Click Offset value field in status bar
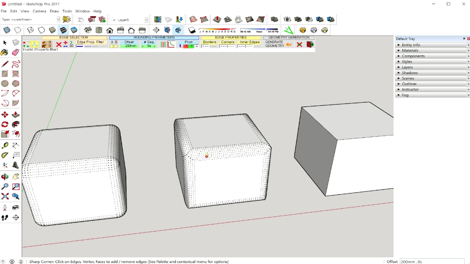 tap(432, 261)
